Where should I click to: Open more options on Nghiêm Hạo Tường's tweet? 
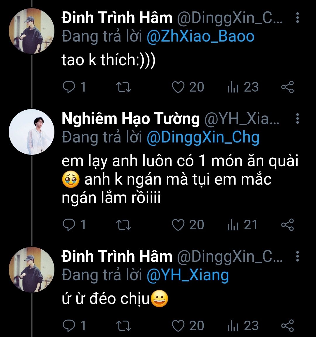[297, 119]
